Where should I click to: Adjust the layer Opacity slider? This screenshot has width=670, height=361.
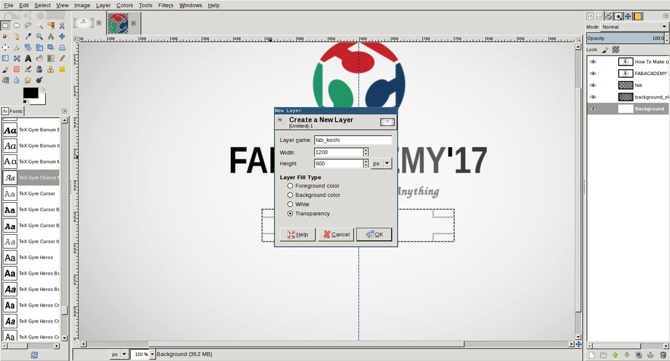[625, 38]
